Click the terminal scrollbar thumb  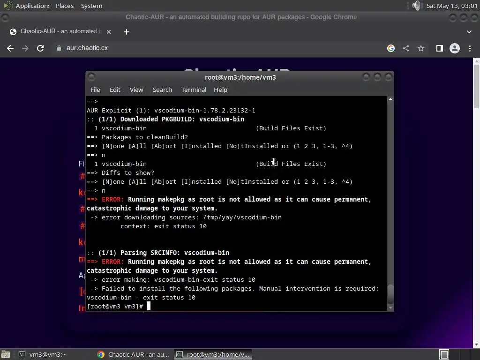[390, 294]
